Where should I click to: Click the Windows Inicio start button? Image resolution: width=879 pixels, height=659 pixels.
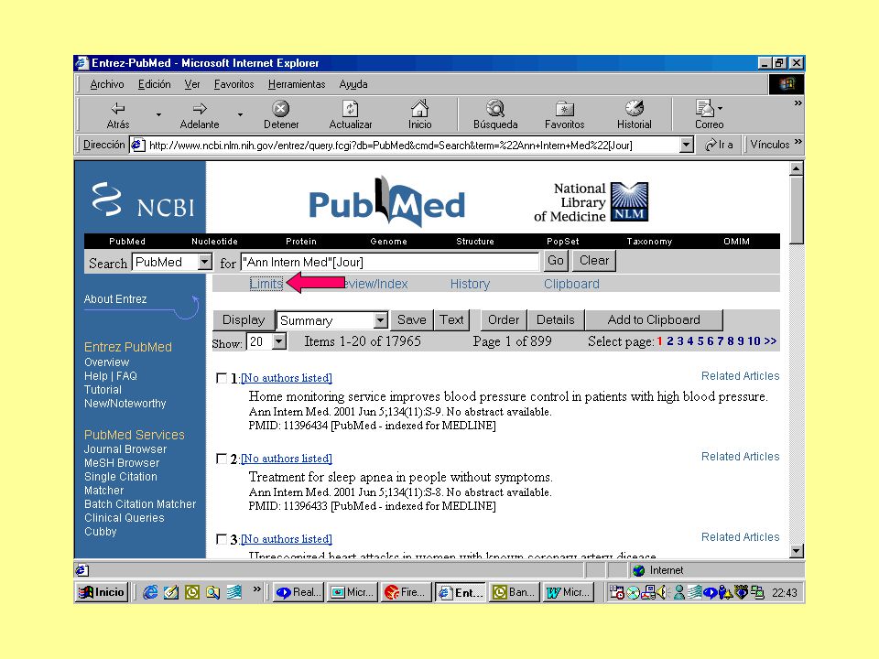102,592
